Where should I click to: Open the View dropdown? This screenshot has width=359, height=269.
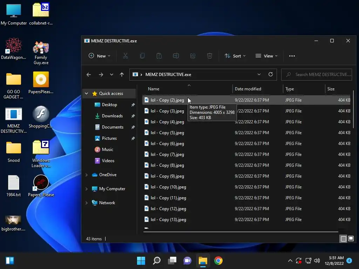(266, 56)
